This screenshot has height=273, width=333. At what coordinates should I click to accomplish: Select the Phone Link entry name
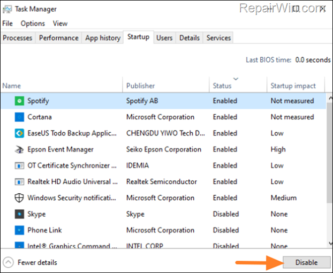[x=44, y=230]
